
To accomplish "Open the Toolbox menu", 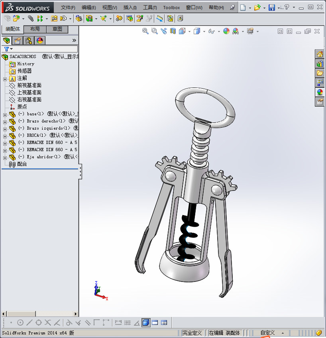I will tap(171, 8).
